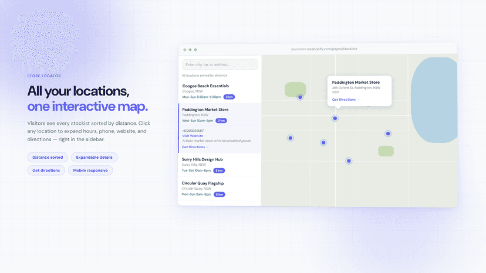This screenshot has width=486, height=273.
Task: Click the STORE LOCATOR label
Action: click(x=44, y=76)
